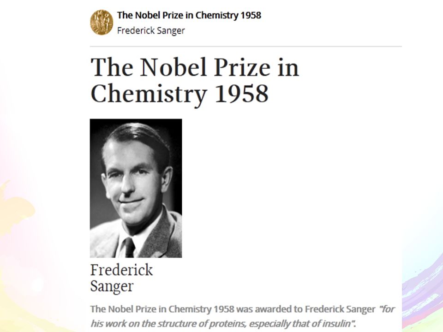Select the small 'Frederick Sanger' subtitle under the header
443x332 pixels.
coord(151,30)
